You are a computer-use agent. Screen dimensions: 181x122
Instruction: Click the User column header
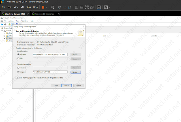pyautogui.click(x=104, y=36)
